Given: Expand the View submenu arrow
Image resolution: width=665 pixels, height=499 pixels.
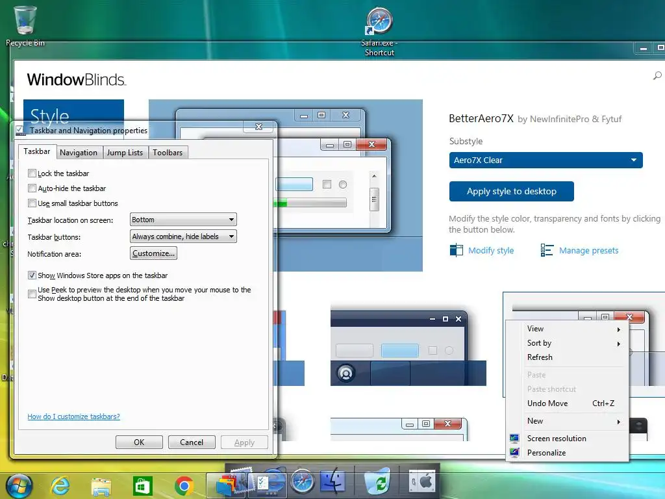Looking at the screenshot, I should coord(619,329).
